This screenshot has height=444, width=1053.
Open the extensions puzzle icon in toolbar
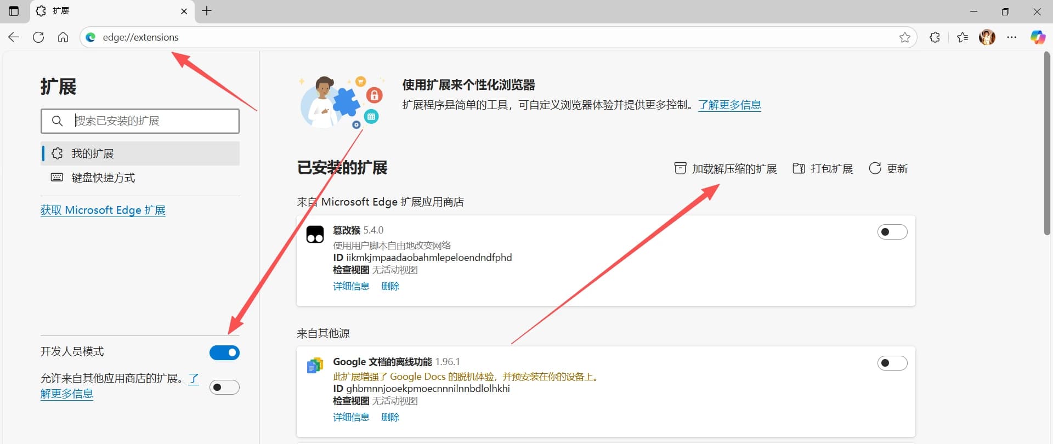[x=935, y=37]
